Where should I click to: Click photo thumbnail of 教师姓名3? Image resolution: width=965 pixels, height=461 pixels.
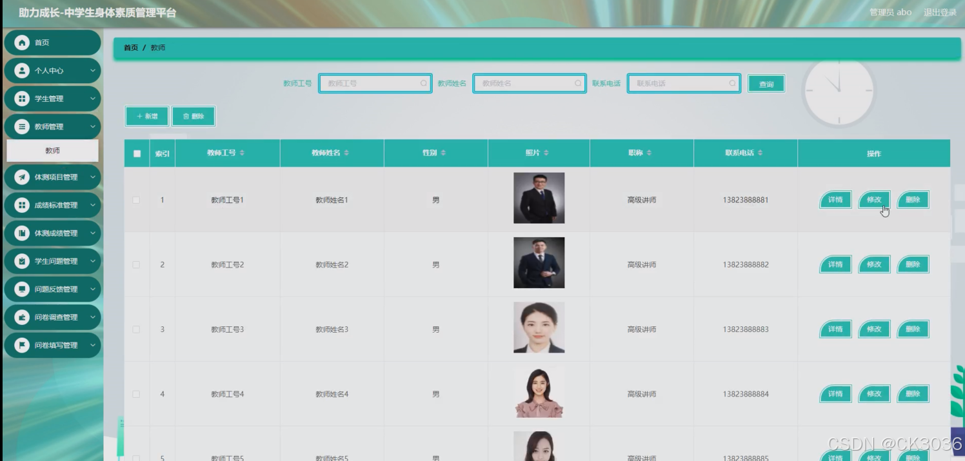[539, 328]
